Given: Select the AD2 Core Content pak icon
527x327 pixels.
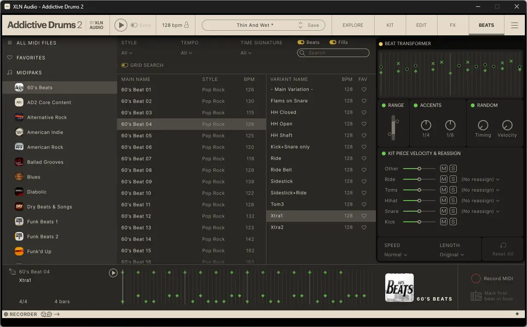Looking at the screenshot, I should [19, 102].
